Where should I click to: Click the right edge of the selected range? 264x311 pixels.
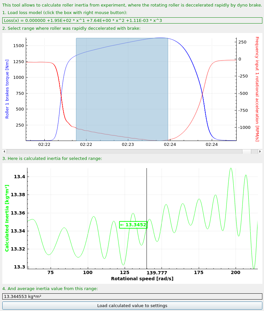coord(168,89)
